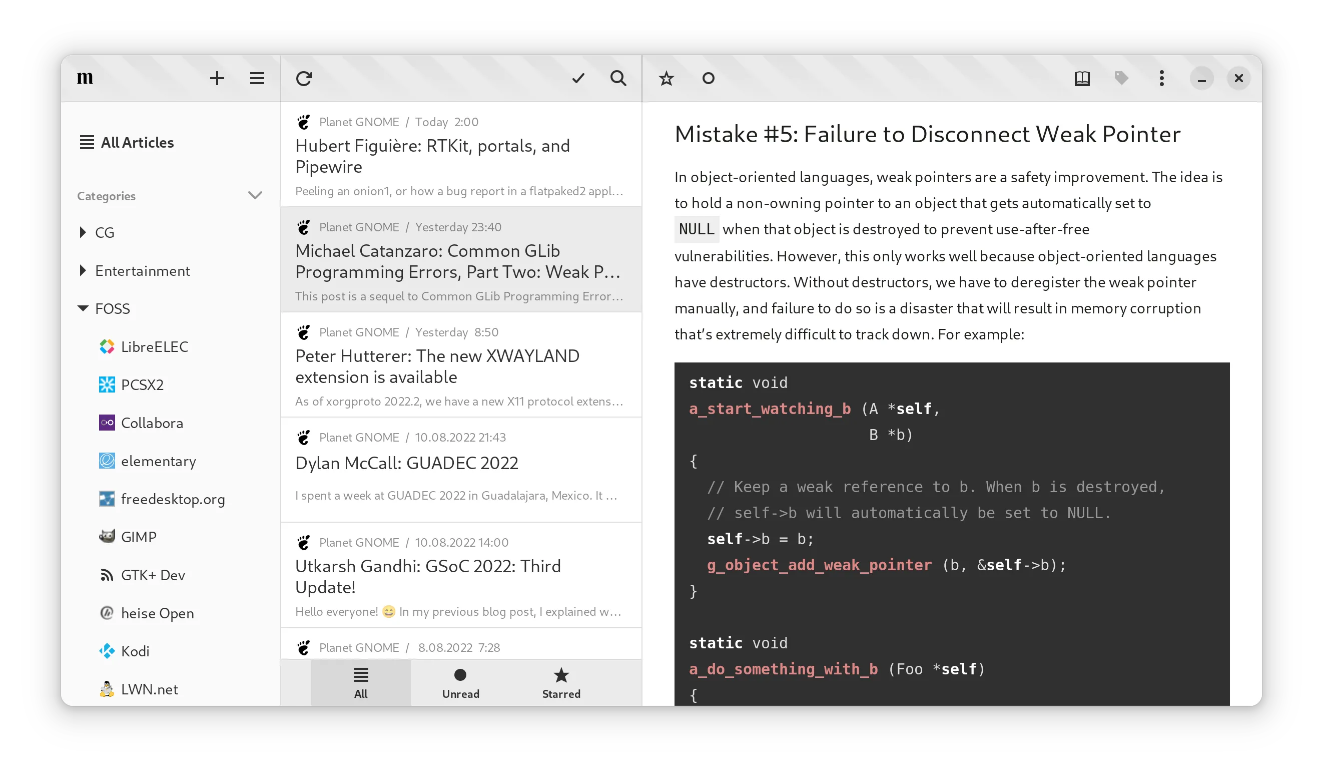Select elementary feed icon
Screen dimensions: 1323x773
click(x=107, y=461)
